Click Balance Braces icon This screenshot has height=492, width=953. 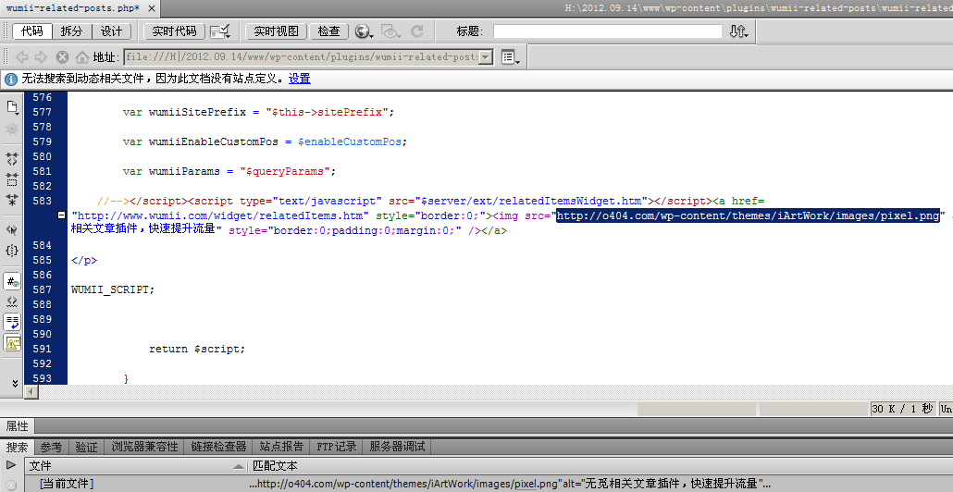coord(12,251)
